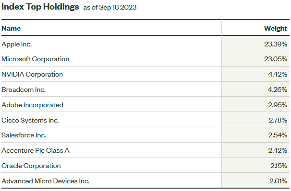Select the NVIDIA Corporation row name
This screenshot has width=291, height=191.
click(x=32, y=74)
